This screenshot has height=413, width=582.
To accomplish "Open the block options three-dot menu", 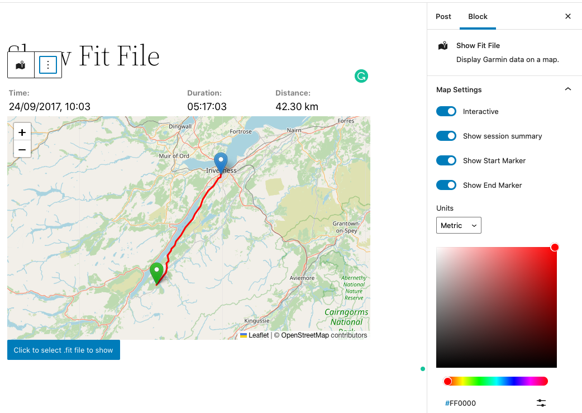I will (47, 64).
